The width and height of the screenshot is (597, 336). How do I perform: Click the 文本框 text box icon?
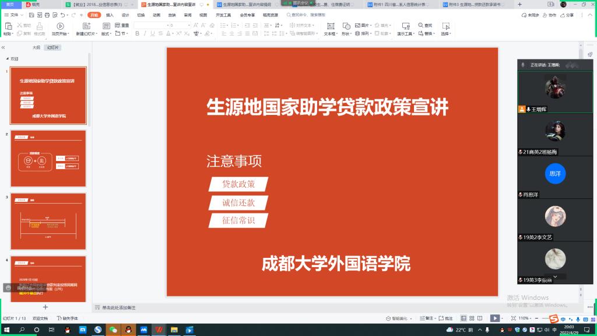[330, 26]
